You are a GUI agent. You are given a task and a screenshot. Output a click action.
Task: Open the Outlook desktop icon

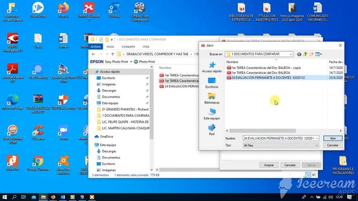[x=114, y=10]
